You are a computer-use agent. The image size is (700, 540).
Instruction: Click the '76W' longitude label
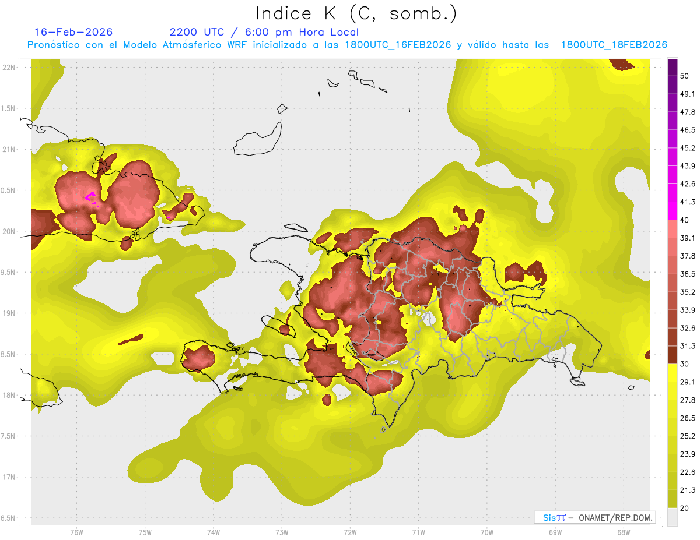tap(76, 532)
